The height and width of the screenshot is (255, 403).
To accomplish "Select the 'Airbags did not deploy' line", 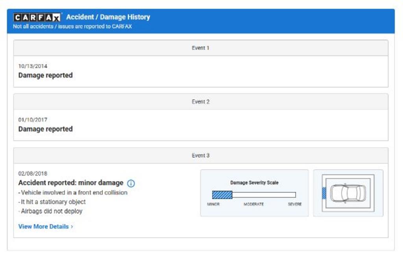I will (50, 211).
